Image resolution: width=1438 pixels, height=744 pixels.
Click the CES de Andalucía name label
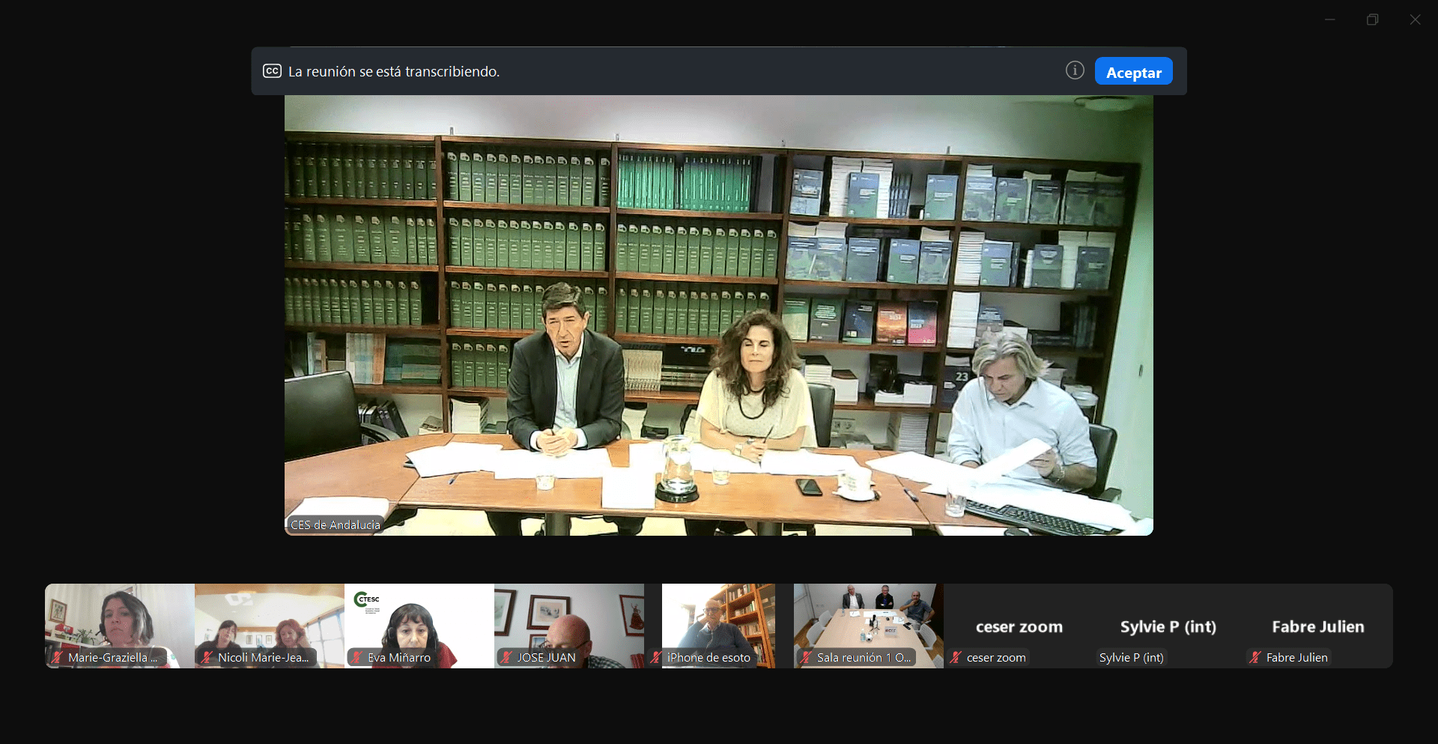(x=336, y=524)
